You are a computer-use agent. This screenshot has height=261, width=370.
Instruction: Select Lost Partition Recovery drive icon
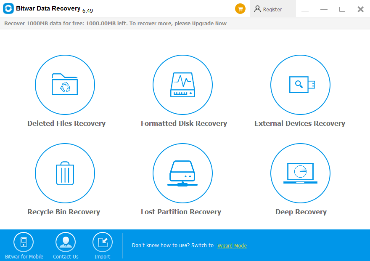pyautogui.click(x=182, y=173)
